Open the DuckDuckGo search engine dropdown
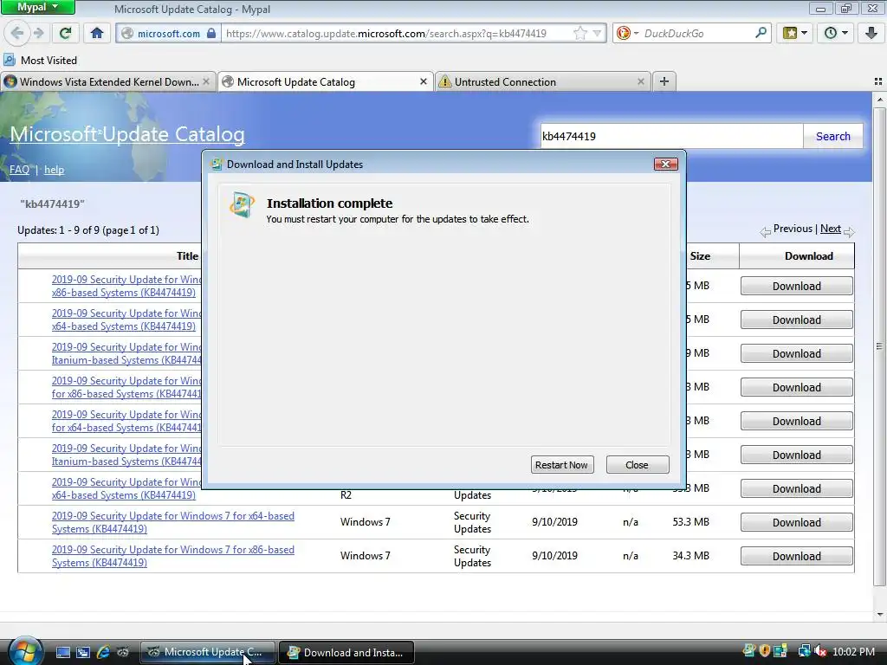This screenshot has height=665, width=887. (x=627, y=34)
